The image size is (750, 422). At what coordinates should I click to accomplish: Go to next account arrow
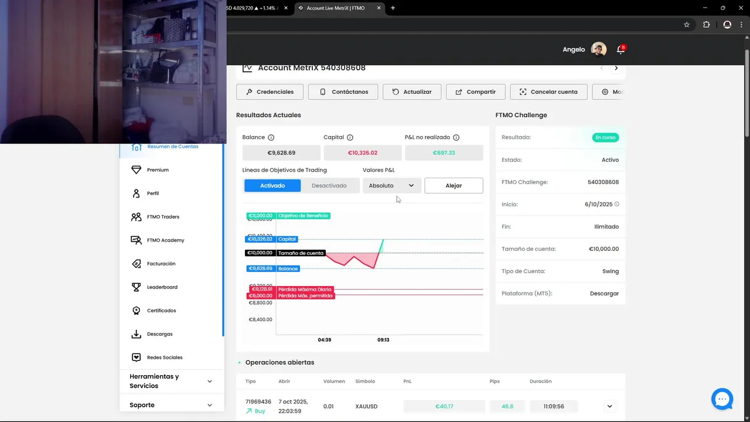[x=616, y=69]
